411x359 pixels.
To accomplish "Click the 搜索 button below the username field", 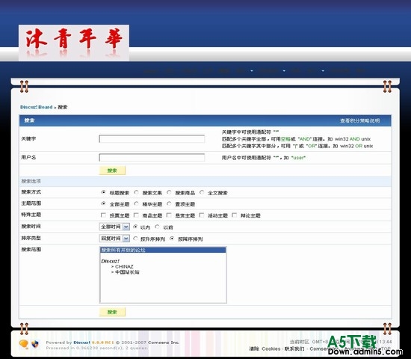I will point(112,171).
